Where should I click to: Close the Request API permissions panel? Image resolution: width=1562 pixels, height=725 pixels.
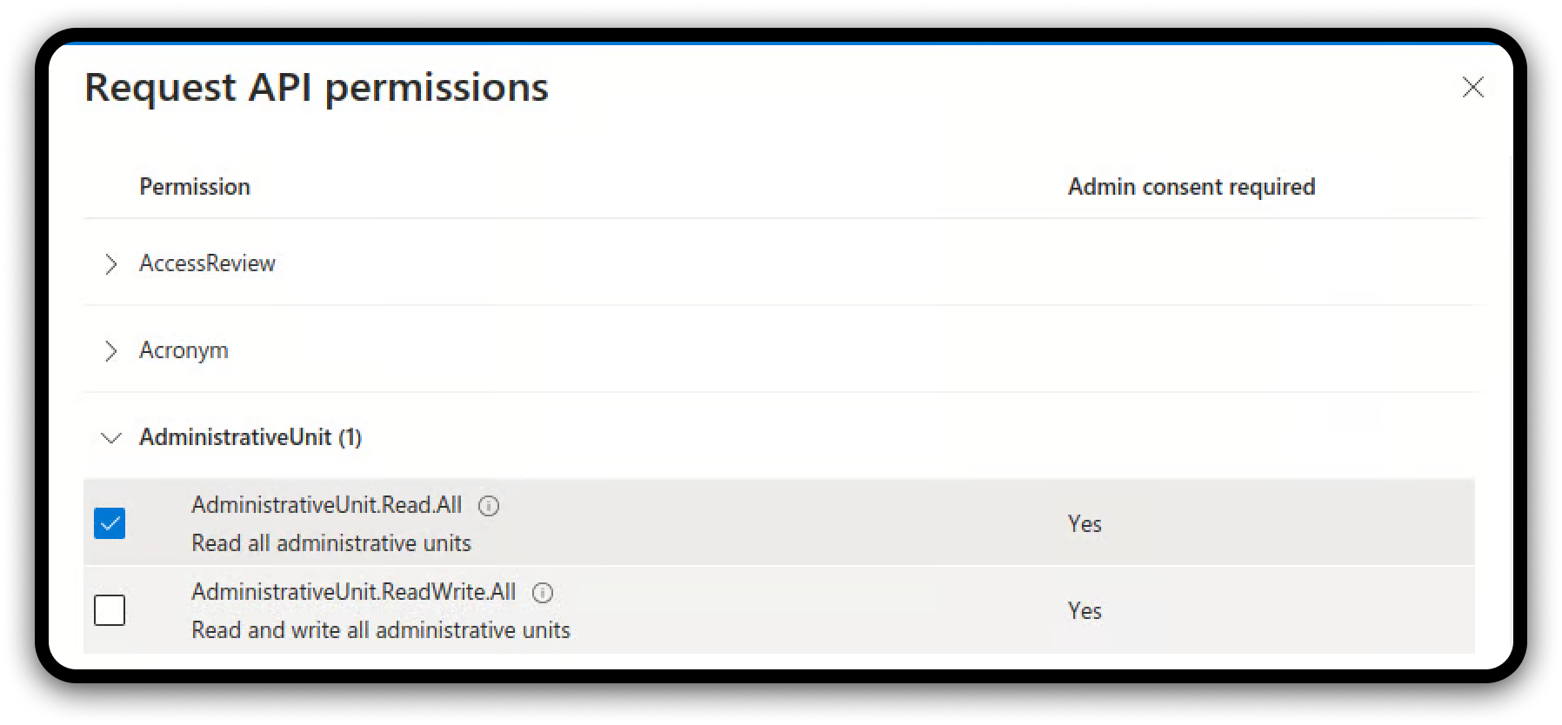click(x=1472, y=87)
